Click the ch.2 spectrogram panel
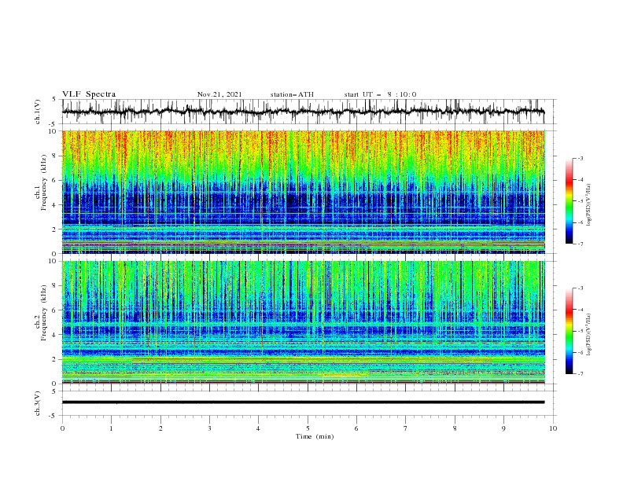Screen dimensions: 623x481 304,322
